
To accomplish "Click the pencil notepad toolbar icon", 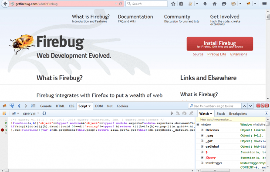I will pos(190,4).
